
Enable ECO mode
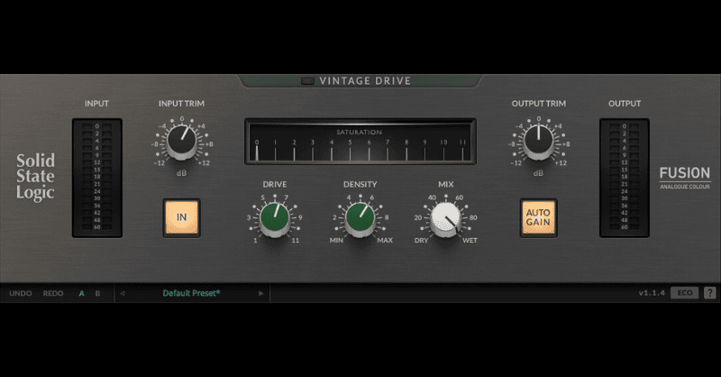coord(685,293)
